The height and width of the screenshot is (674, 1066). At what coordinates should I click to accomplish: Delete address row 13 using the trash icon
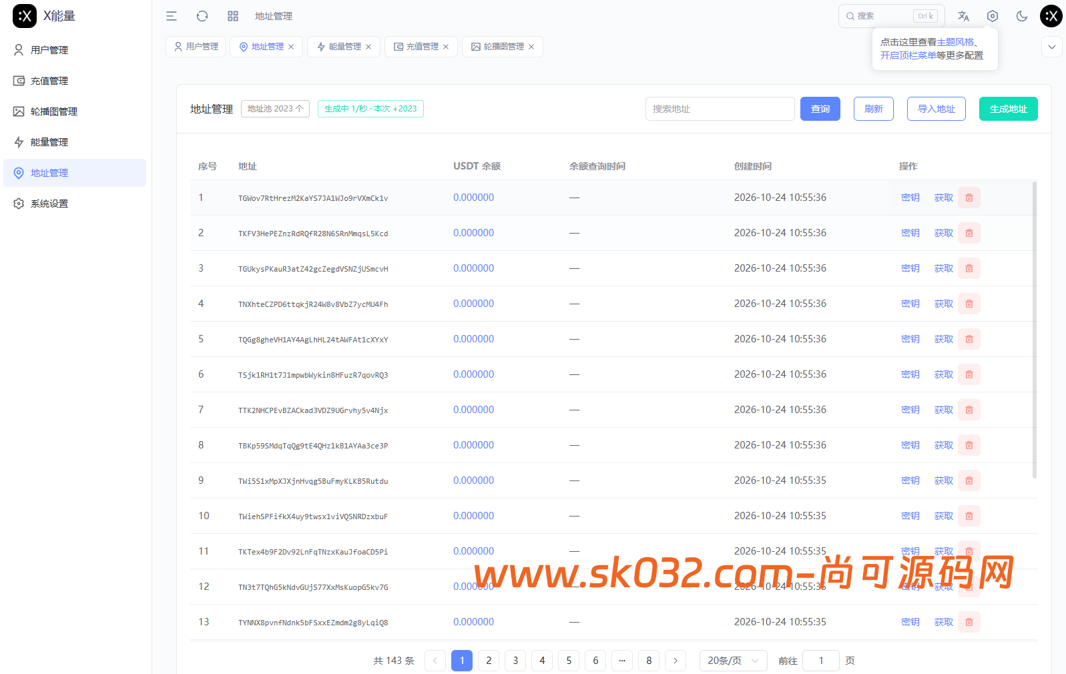[969, 622]
